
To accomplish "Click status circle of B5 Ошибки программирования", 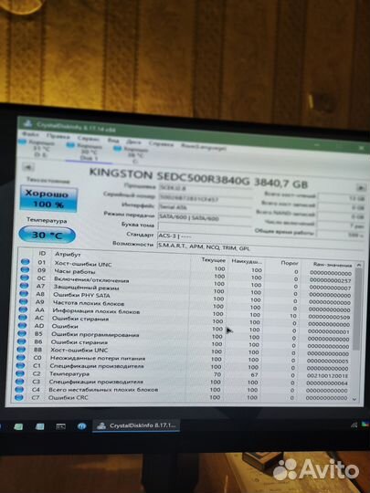I will point(22,333).
